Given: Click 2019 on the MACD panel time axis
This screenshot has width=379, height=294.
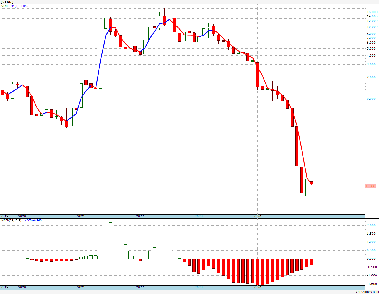Looking at the screenshot, I should [x=4, y=287].
